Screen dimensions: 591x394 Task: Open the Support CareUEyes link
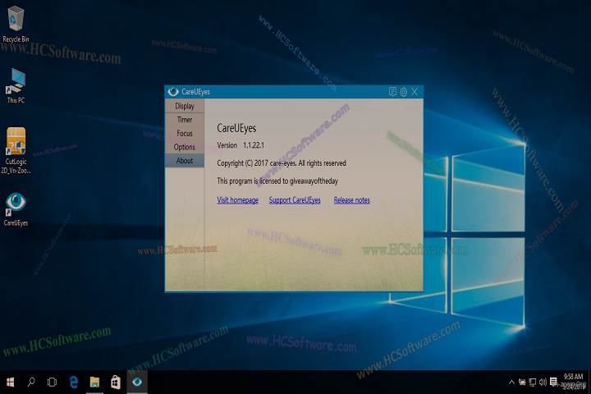tap(295, 199)
